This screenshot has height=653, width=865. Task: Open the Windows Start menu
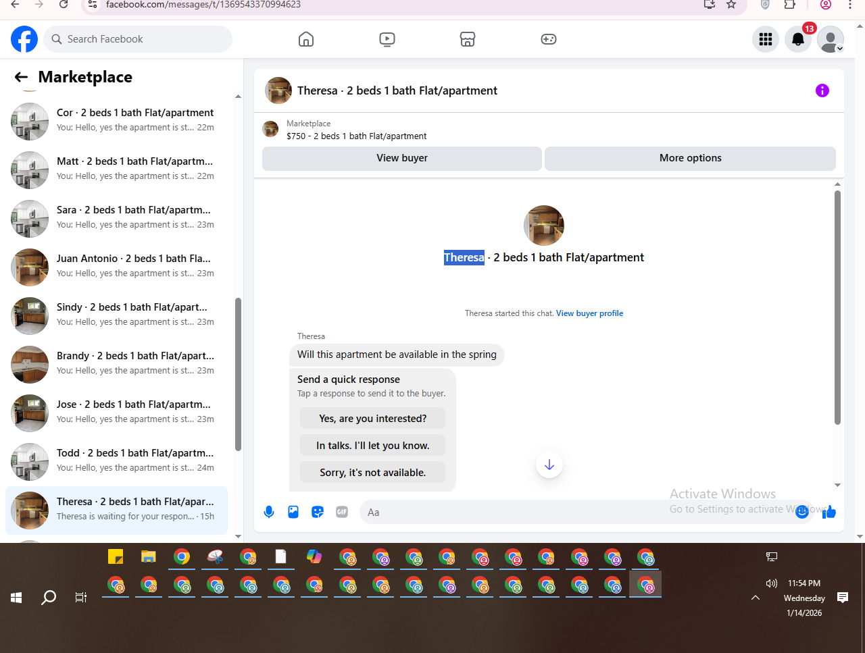click(16, 598)
